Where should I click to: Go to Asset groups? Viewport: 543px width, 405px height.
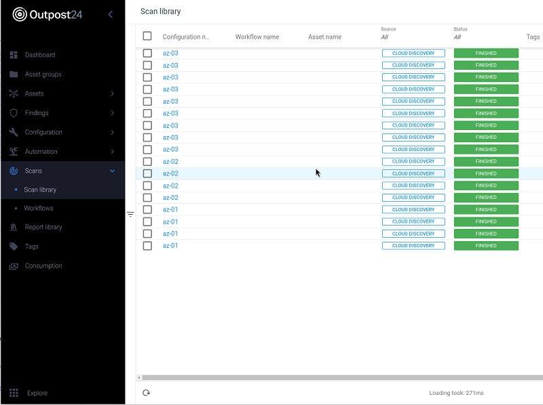(43, 74)
